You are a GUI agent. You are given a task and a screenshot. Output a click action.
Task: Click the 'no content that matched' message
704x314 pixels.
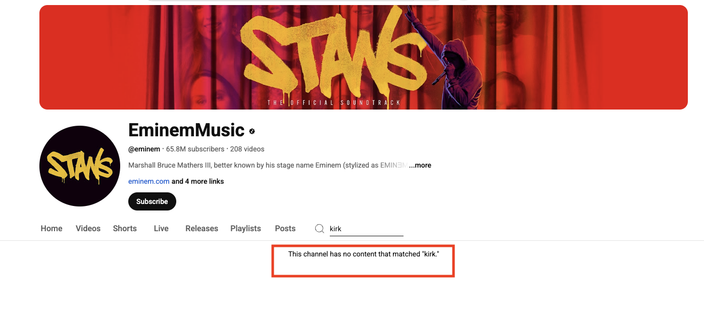tap(364, 254)
